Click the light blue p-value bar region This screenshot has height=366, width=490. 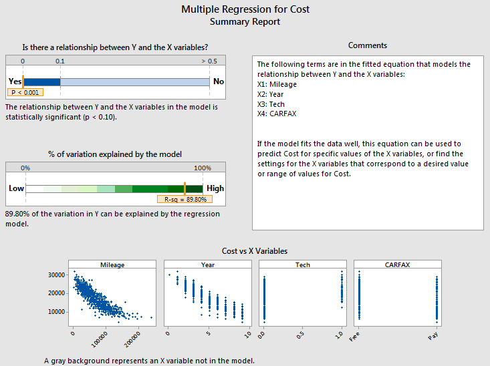134,81
